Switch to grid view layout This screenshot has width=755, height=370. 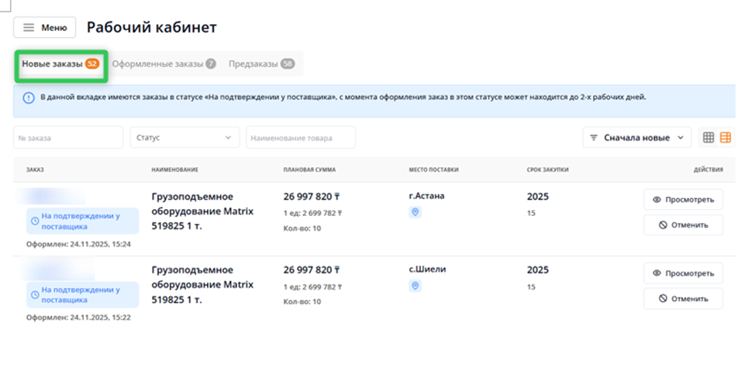tap(708, 138)
